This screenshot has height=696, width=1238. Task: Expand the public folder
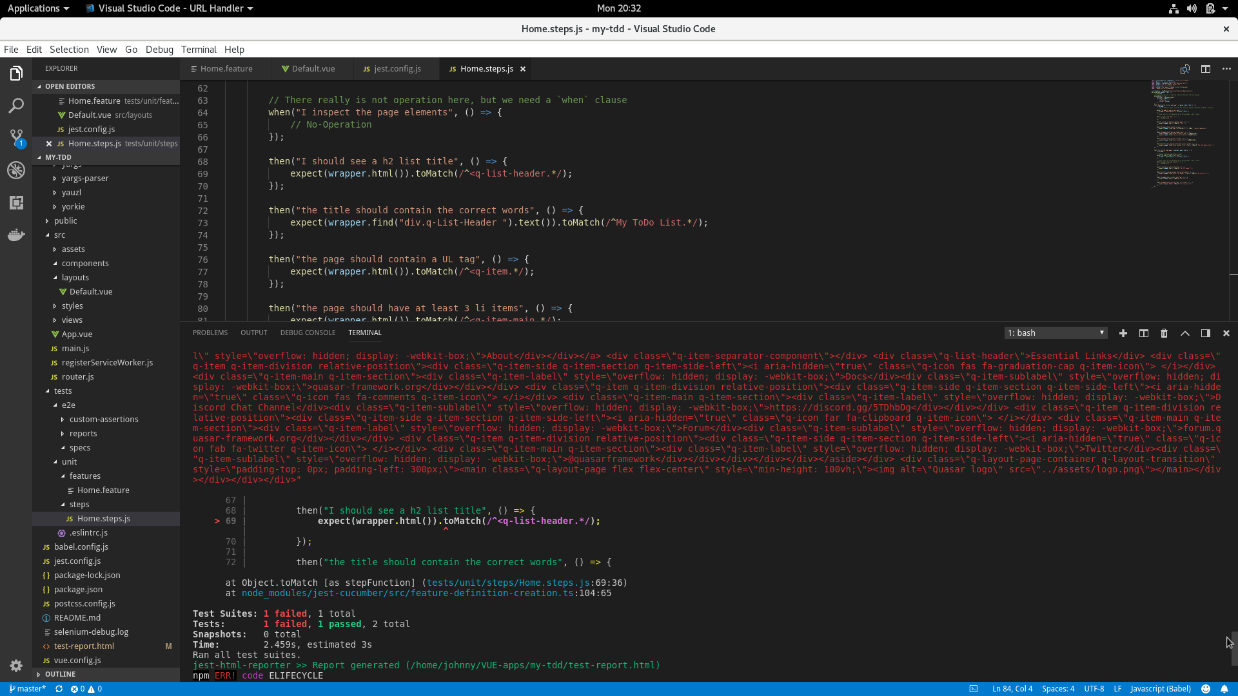click(x=65, y=221)
